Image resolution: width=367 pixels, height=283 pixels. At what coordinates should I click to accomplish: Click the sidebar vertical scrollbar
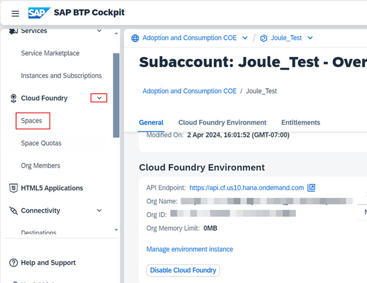[x=116, y=94]
